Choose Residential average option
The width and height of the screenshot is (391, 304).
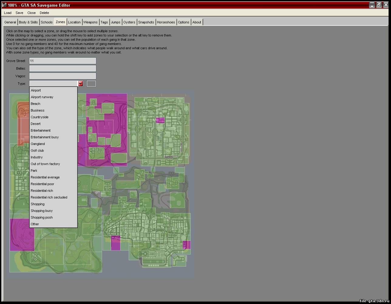53,177
